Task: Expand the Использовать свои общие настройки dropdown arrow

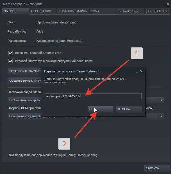Action: click(161, 116)
